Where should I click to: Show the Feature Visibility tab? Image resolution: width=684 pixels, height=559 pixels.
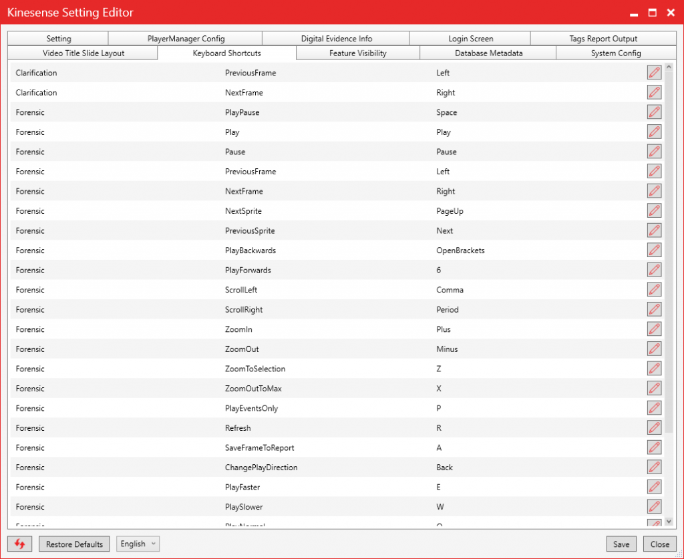(358, 53)
